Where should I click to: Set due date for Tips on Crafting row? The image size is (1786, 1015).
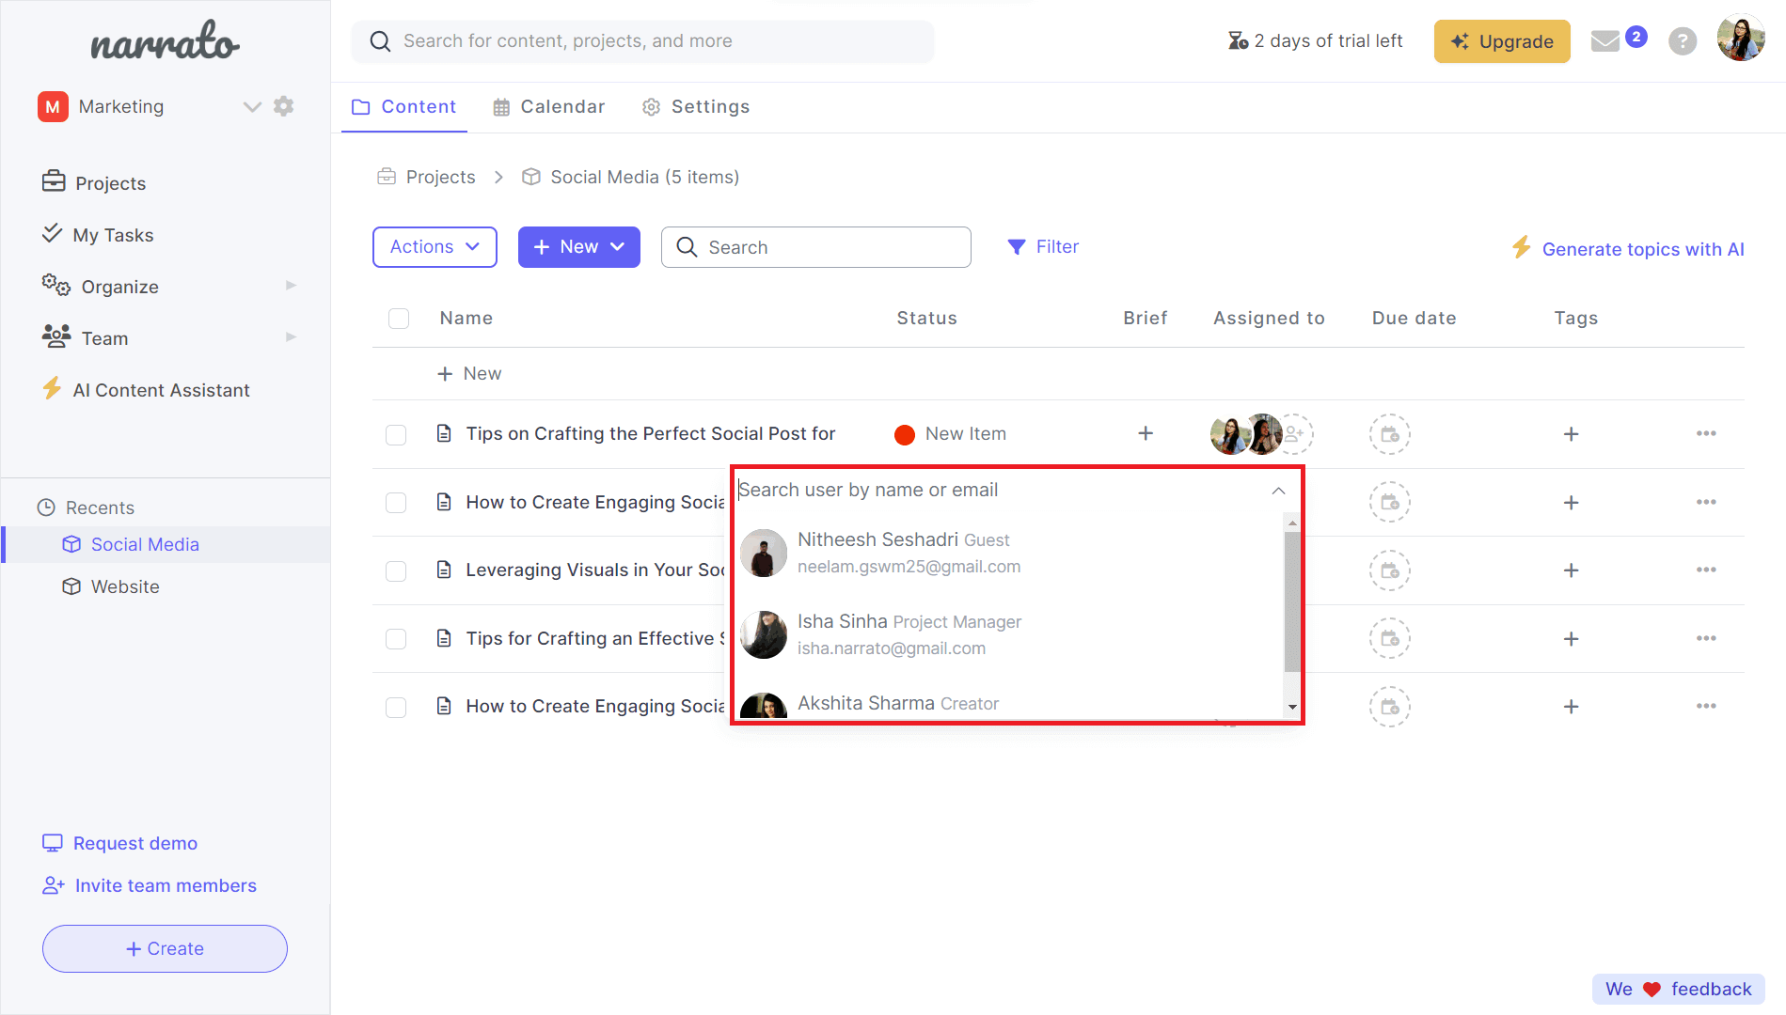tap(1390, 434)
